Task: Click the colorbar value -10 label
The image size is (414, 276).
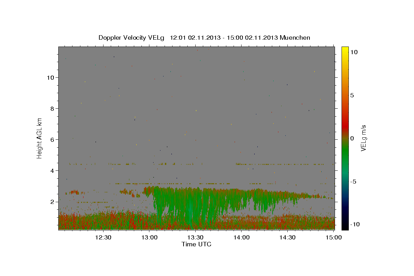Action: click(x=355, y=224)
